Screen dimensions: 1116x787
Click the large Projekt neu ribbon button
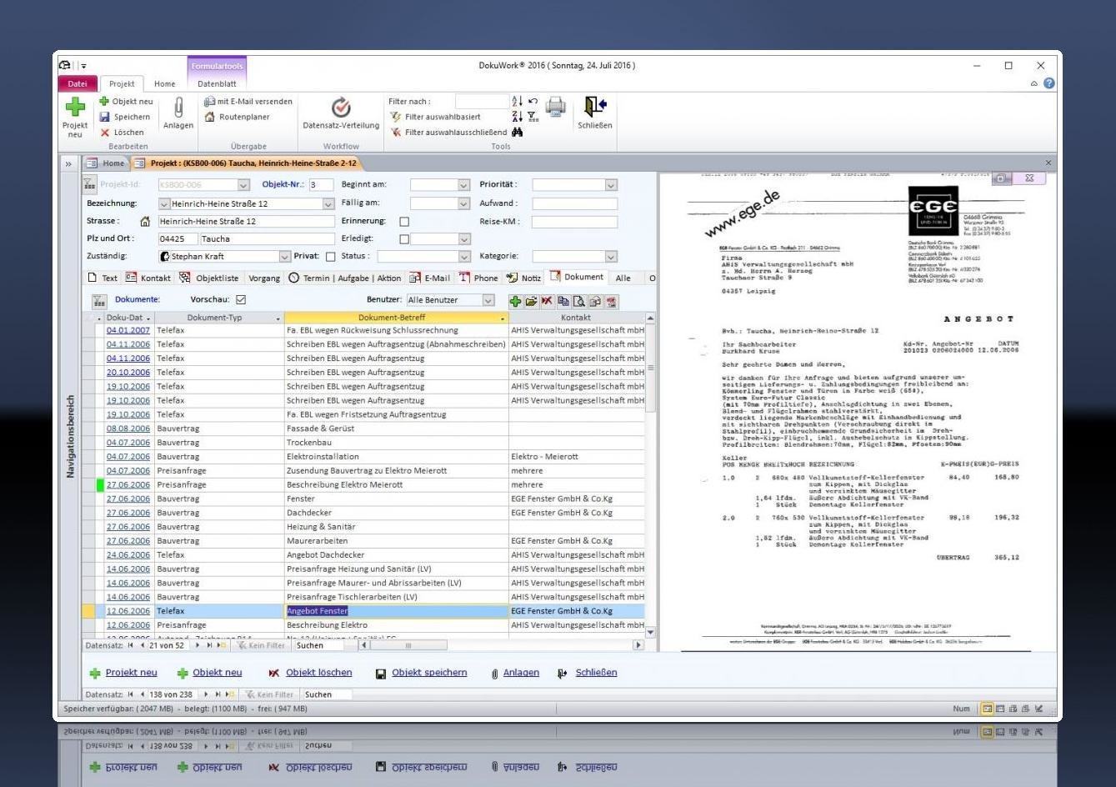pos(75,118)
